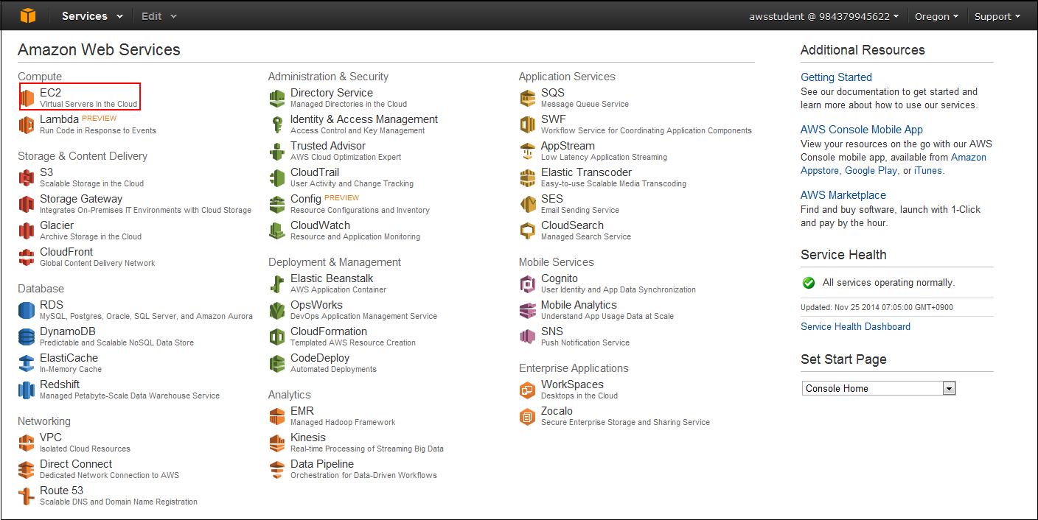Open the Data Pipeline service link

322,464
